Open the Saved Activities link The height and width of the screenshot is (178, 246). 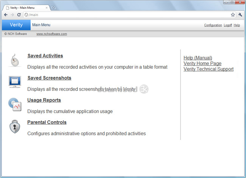click(x=45, y=56)
